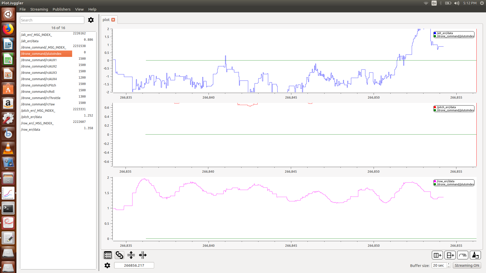Click the add tab icon button
This screenshot has width=486, height=273.
pyautogui.click(x=463, y=255)
